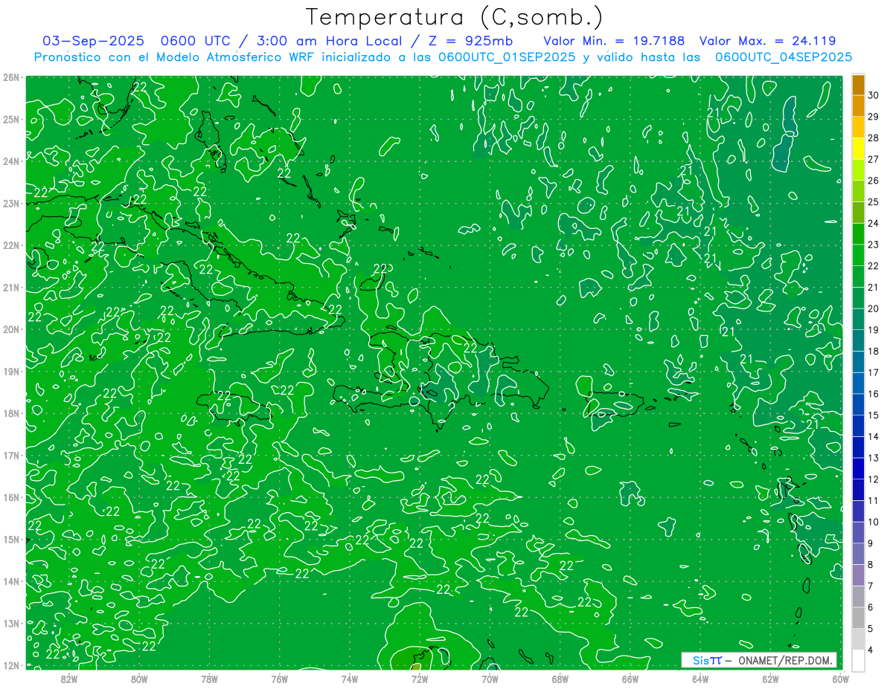Click the color scale label "24"
Viewport: 893px width, 689px height.
[874, 223]
